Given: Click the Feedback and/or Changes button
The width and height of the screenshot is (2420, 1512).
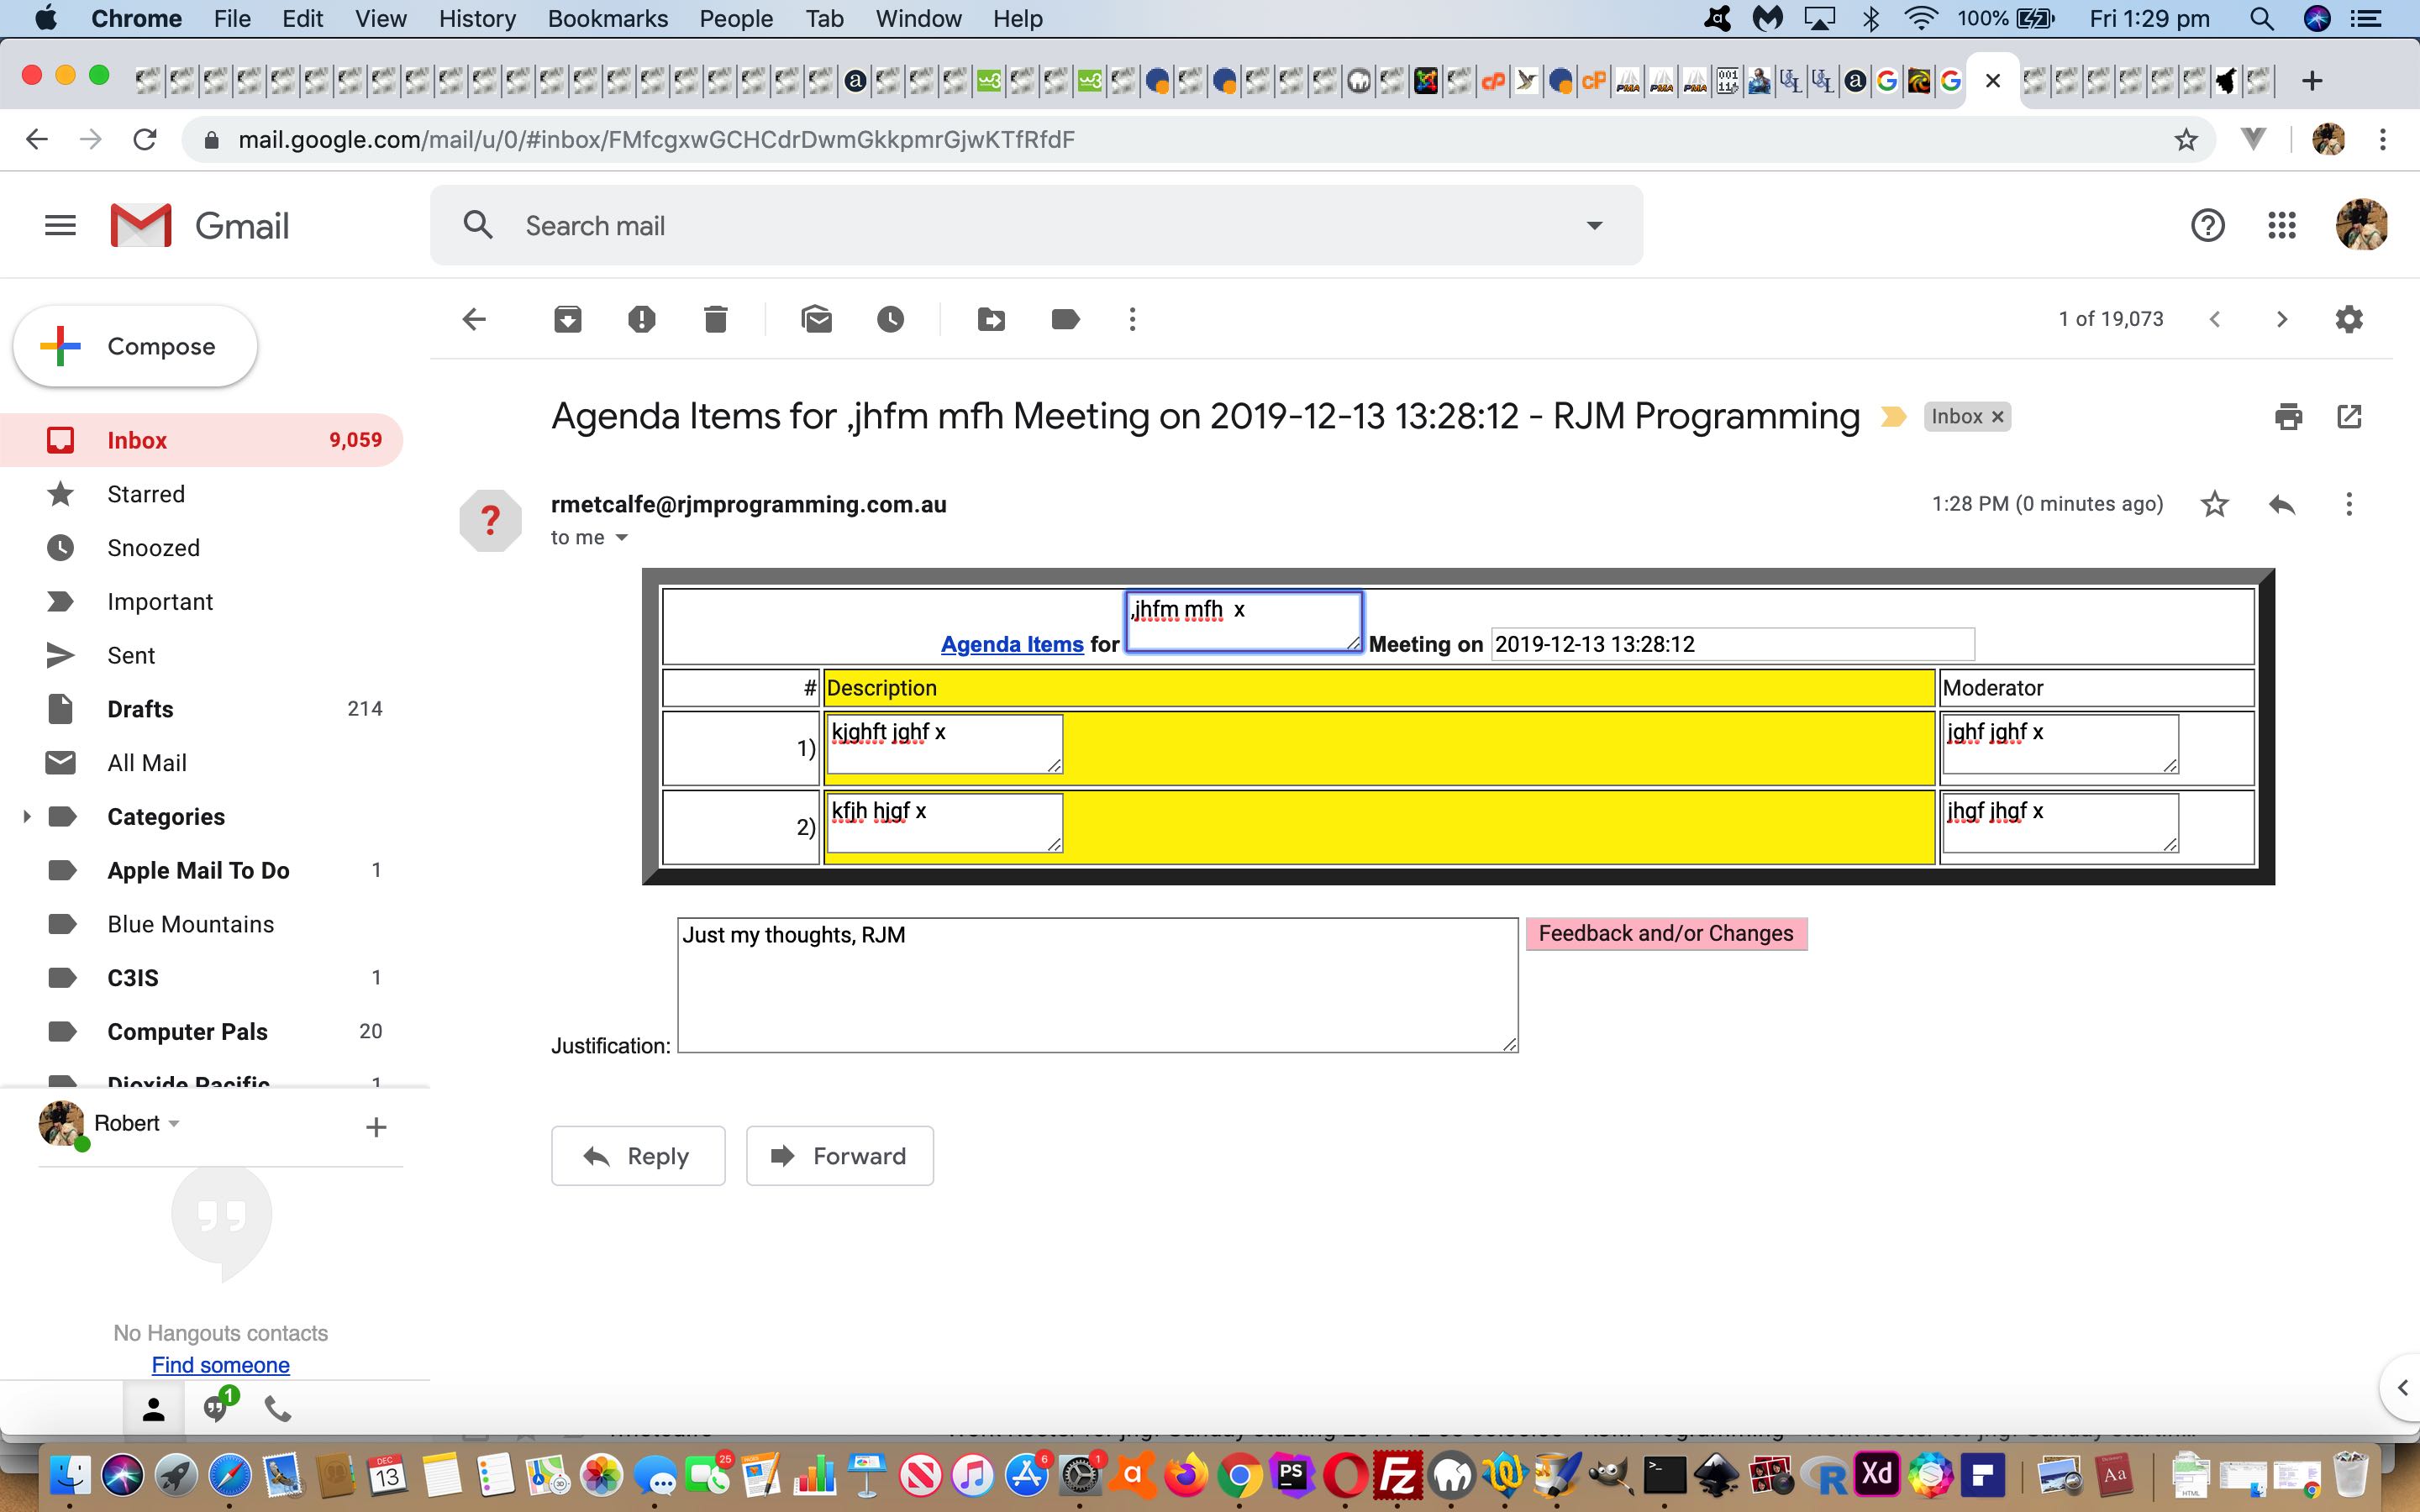Looking at the screenshot, I should [x=1665, y=932].
